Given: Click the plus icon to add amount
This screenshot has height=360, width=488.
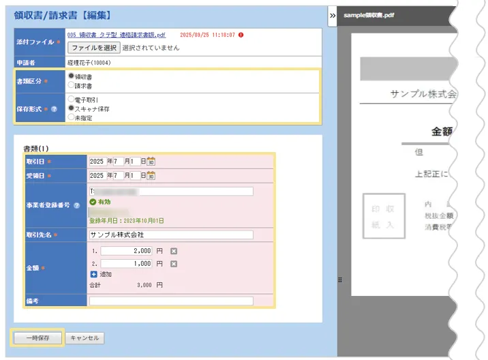Looking at the screenshot, I should [x=94, y=274].
